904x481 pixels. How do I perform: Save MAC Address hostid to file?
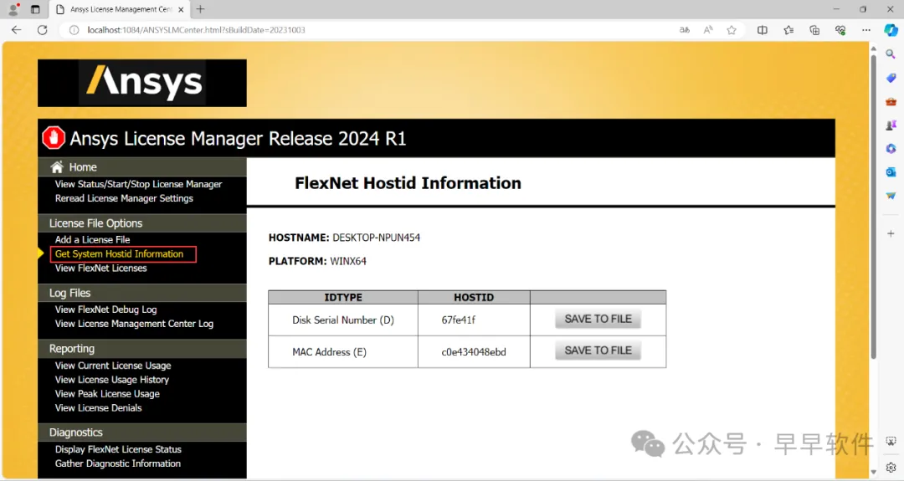coord(598,351)
